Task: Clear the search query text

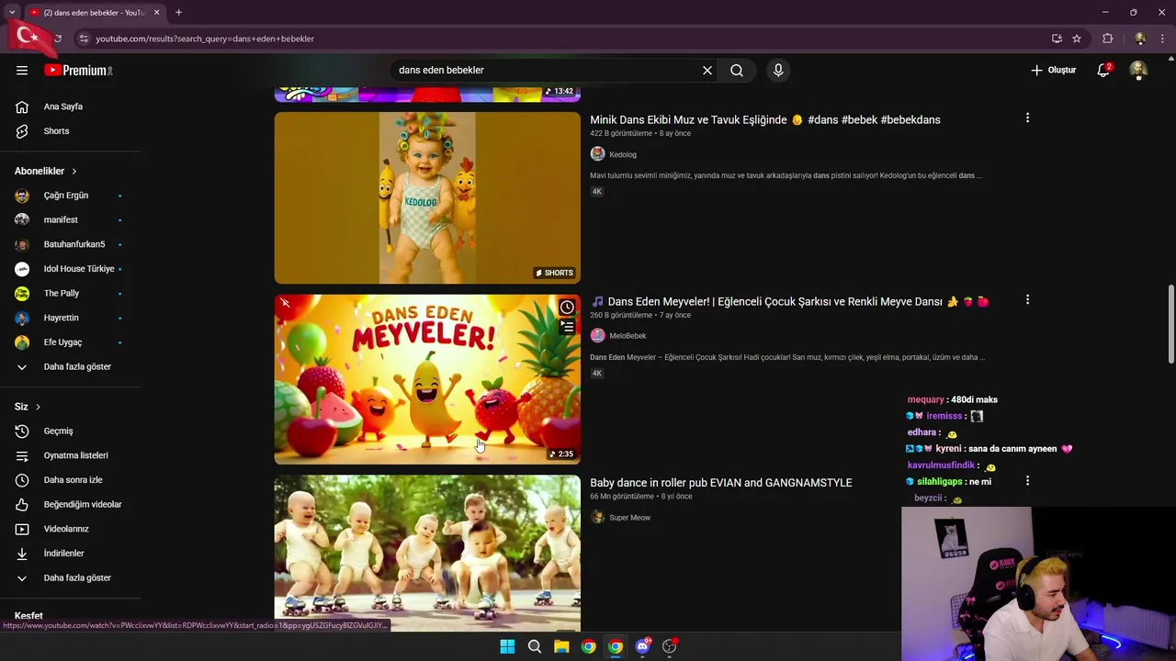Action: point(707,70)
